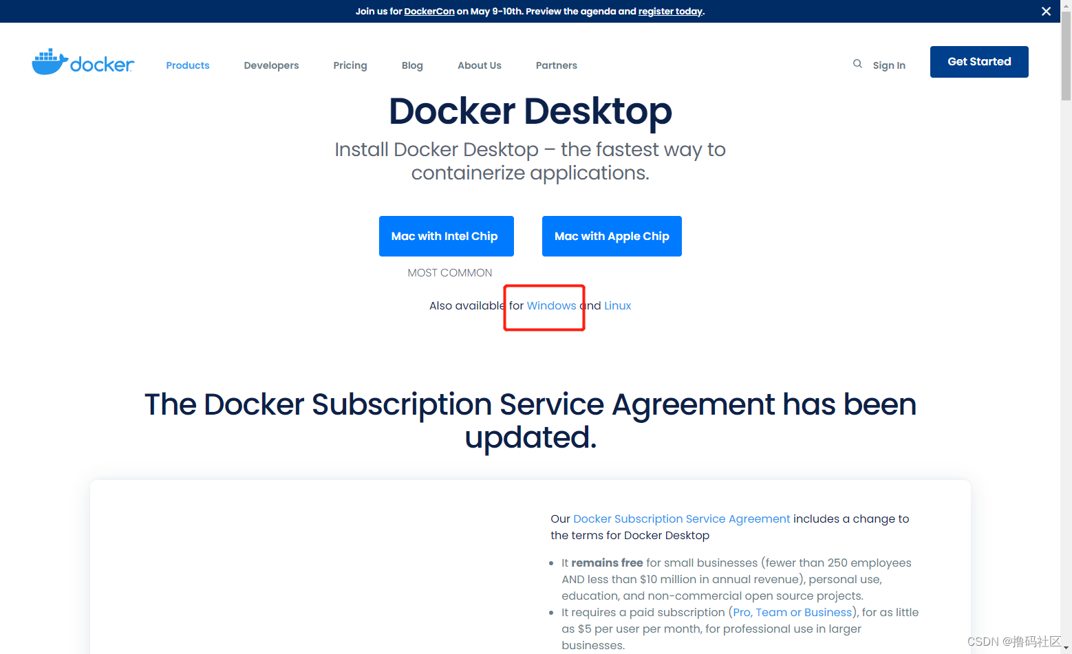Choose the Windows download link

coord(552,305)
